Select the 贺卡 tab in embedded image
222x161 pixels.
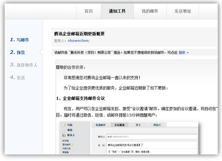(138, 125)
